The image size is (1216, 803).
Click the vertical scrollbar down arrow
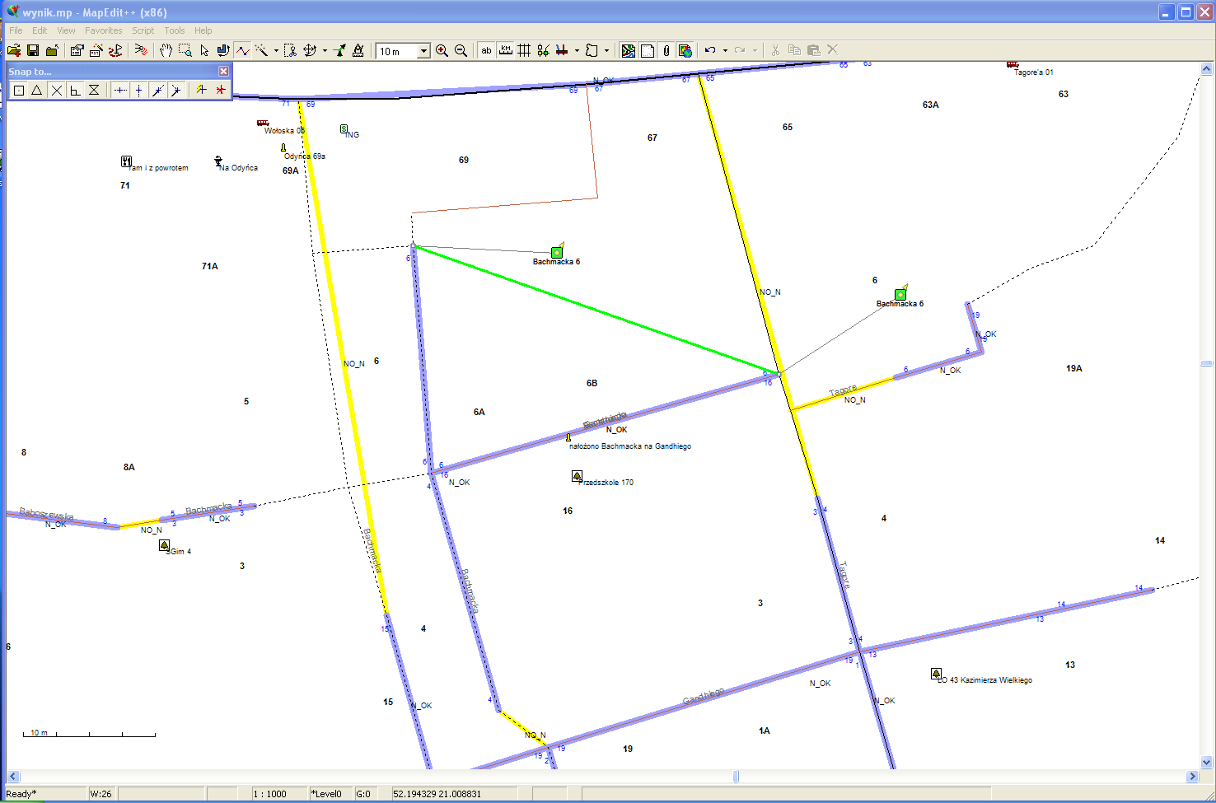click(1207, 762)
